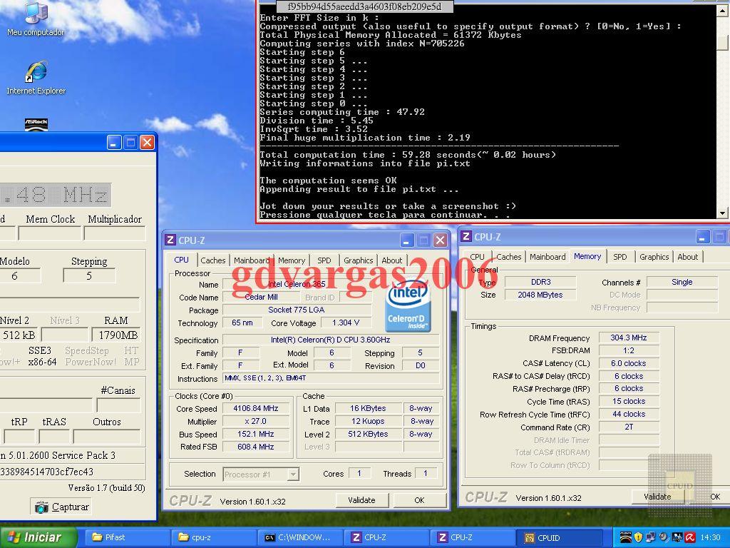Click the Capturar button
Screen dimensions: 730x548
(61, 507)
